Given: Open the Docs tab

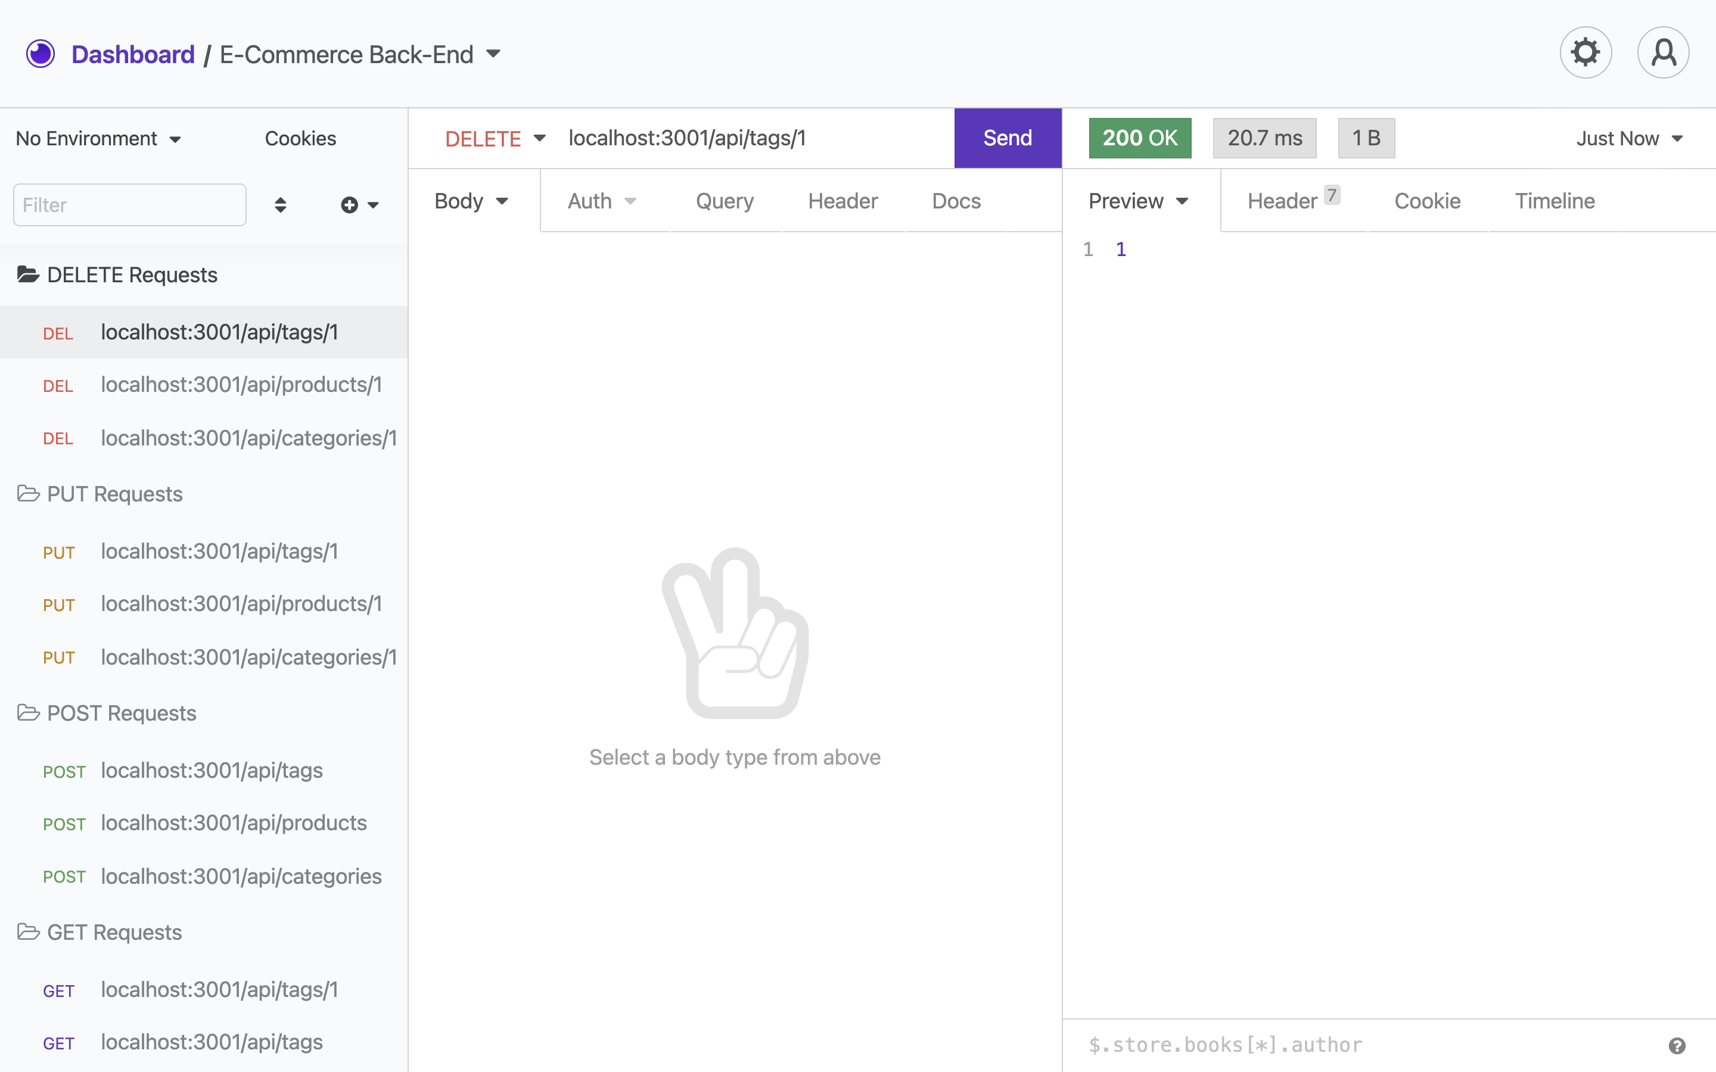Looking at the screenshot, I should click(956, 201).
